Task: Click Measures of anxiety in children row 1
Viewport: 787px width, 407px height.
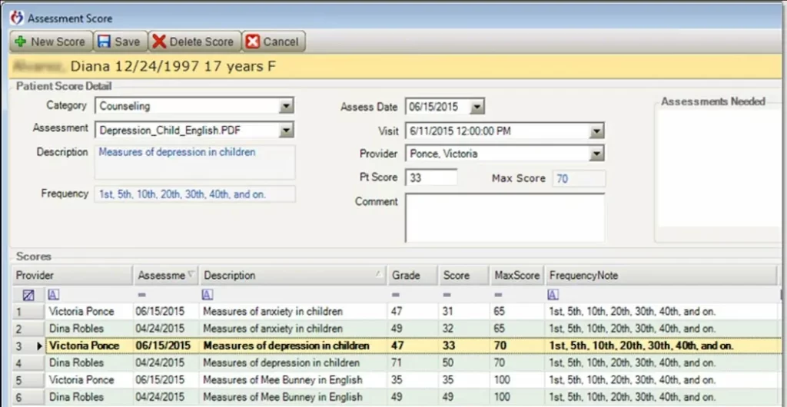Action: (x=273, y=312)
